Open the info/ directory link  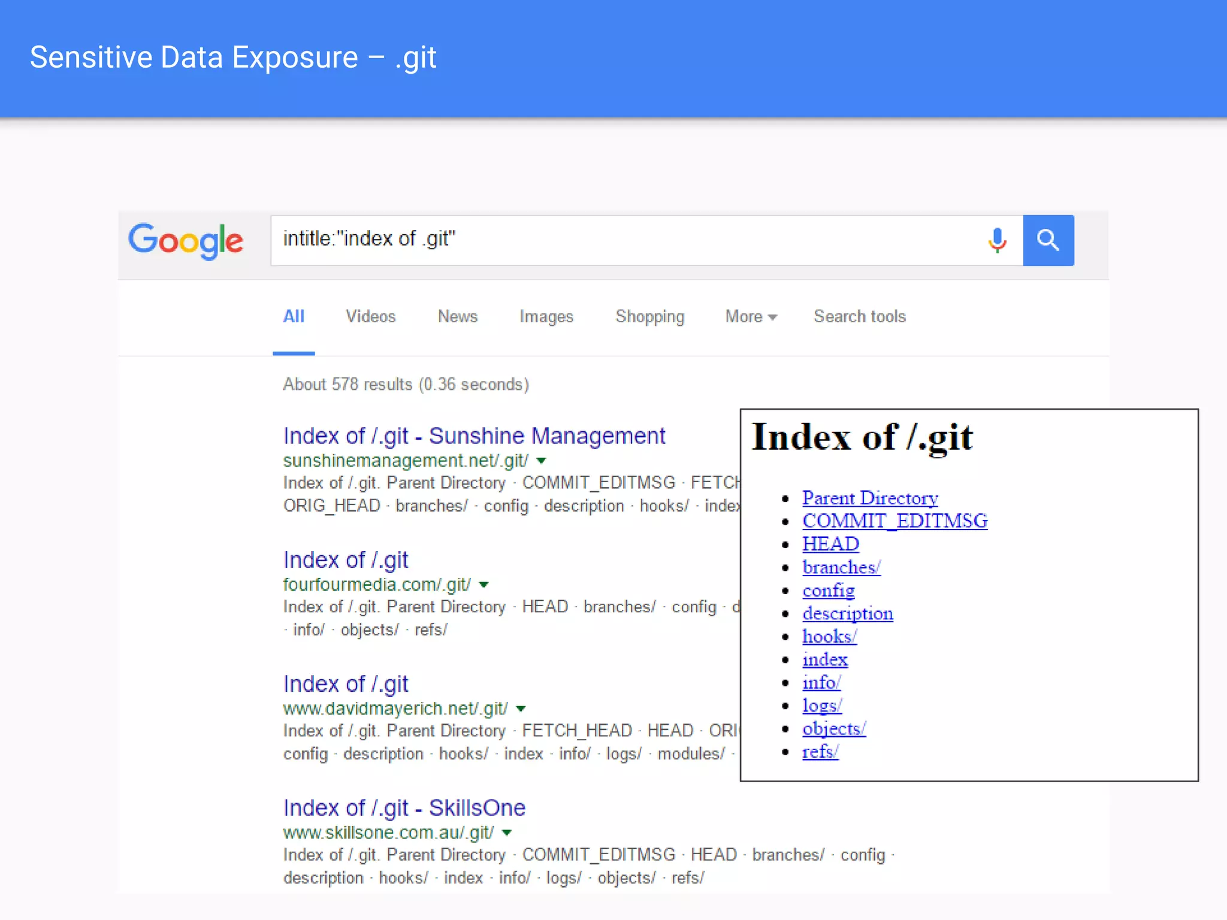point(821,682)
